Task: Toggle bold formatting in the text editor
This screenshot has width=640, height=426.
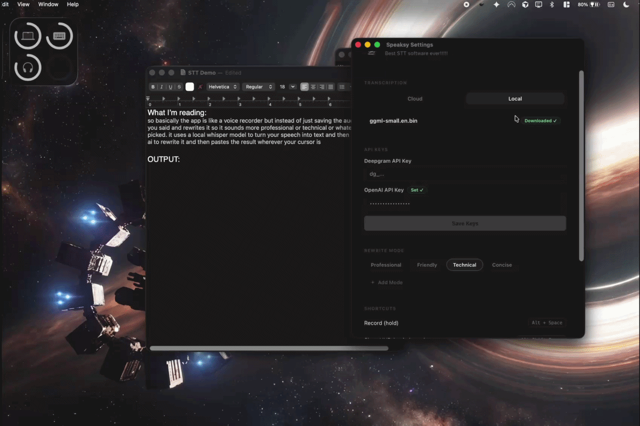Action: point(153,87)
